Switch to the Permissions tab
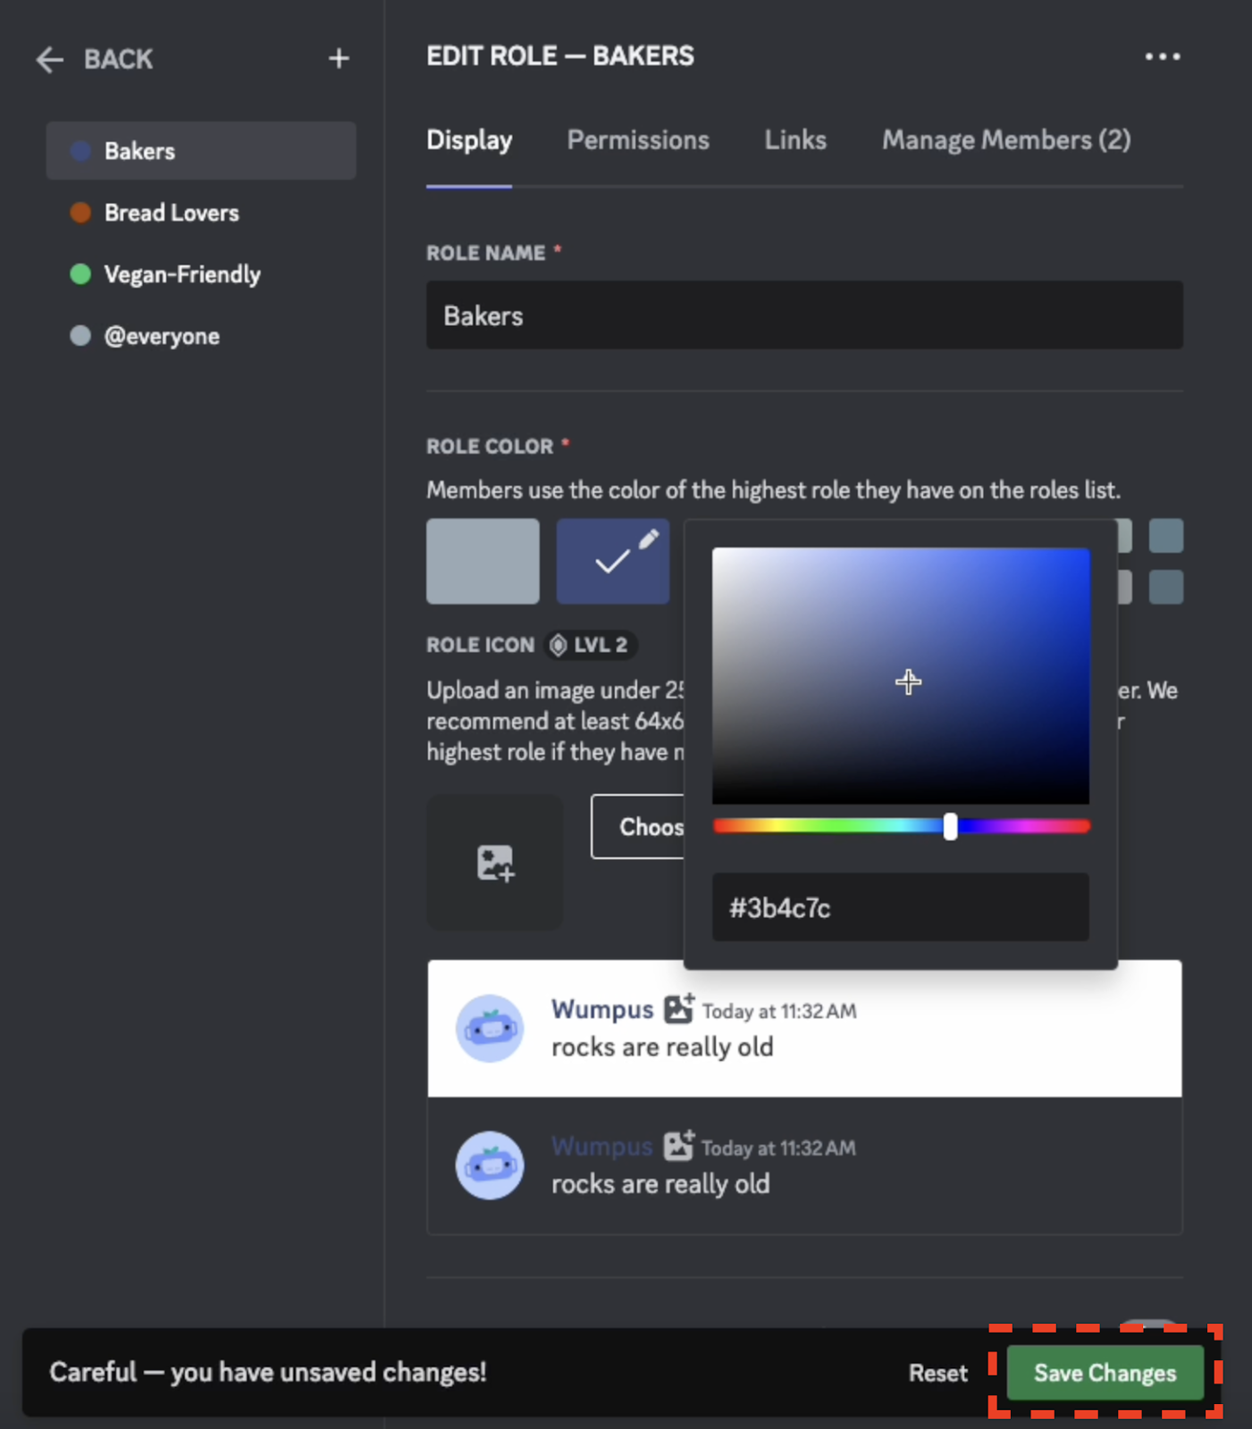1252x1429 pixels. (x=638, y=140)
